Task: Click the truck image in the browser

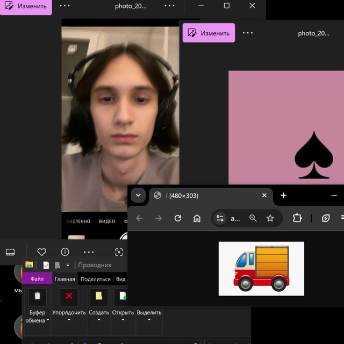Action: pos(261,269)
